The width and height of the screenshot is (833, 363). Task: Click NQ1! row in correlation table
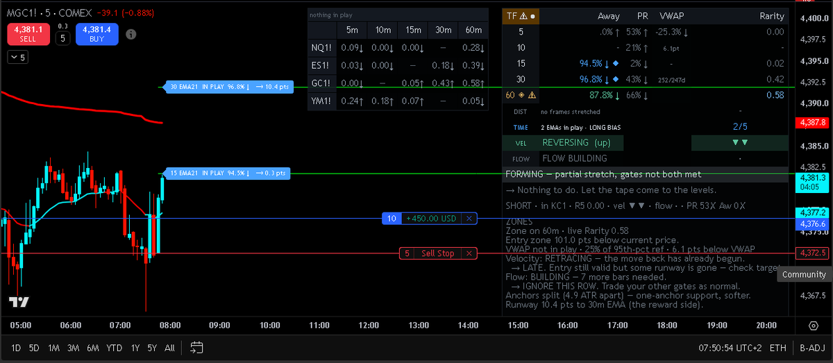click(398, 48)
